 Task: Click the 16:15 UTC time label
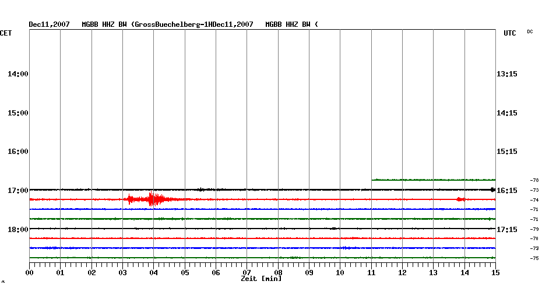507,191
